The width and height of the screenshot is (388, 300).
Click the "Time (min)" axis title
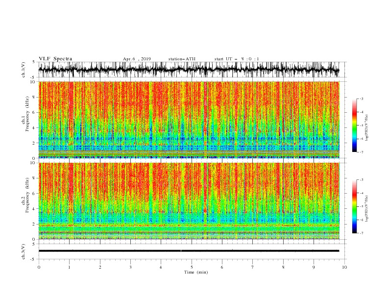click(196, 272)
